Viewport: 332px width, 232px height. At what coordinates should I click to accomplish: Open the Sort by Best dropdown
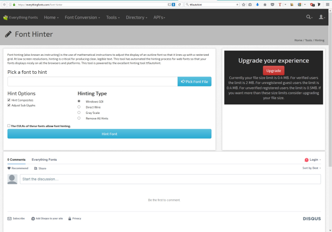coord(312,168)
